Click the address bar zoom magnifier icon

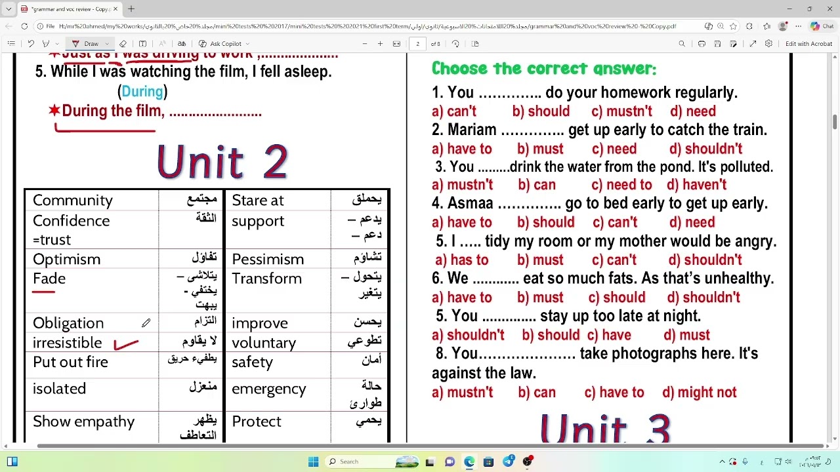(x=721, y=26)
